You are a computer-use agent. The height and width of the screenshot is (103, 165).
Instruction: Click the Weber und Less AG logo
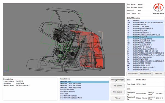tap(158, 9)
